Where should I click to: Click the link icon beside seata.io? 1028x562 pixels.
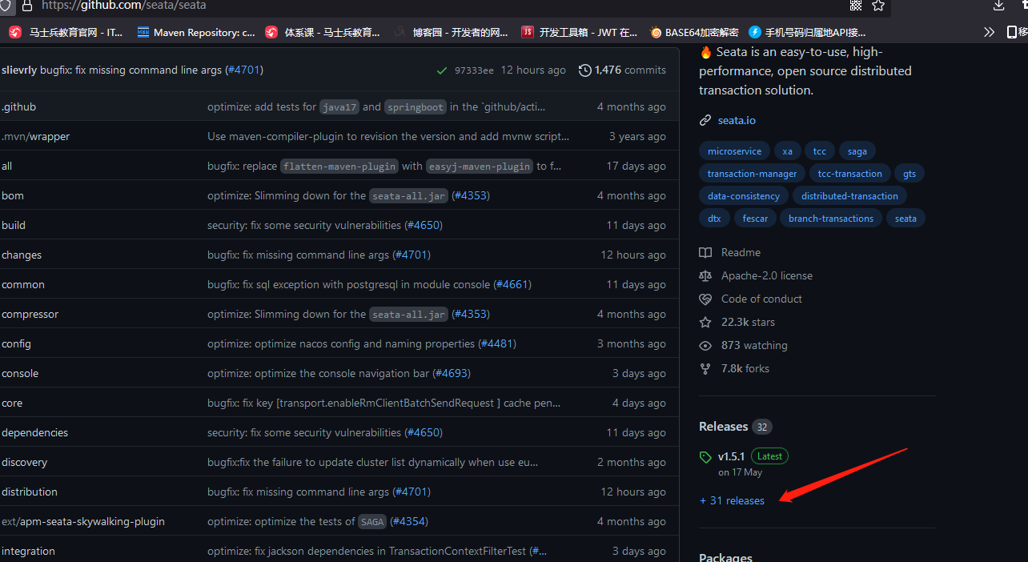(x=705, y=120)
